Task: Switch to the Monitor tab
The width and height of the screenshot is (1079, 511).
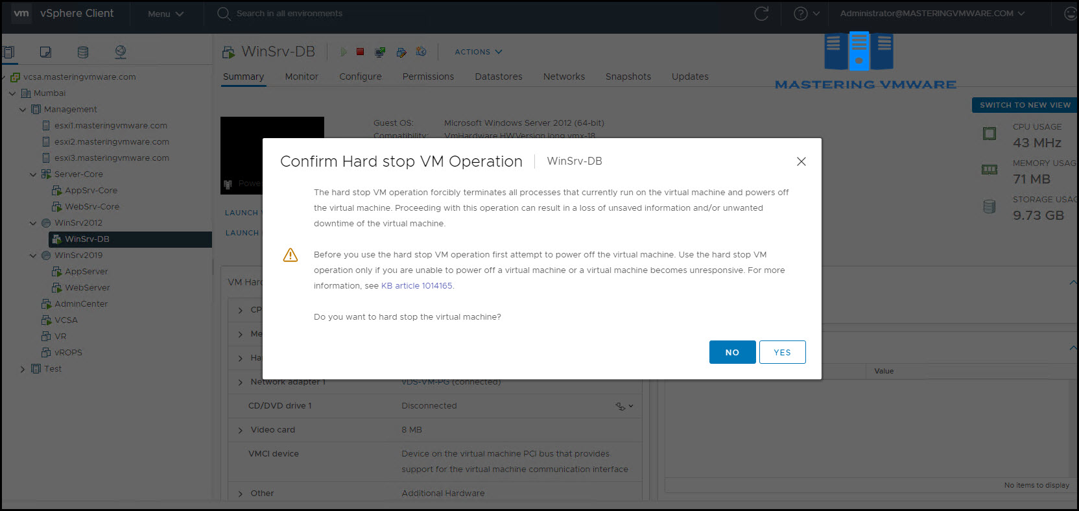Action: point(302,77)
